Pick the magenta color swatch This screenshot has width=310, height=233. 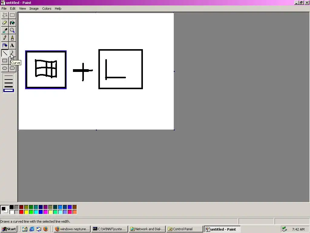coord(45,212)
